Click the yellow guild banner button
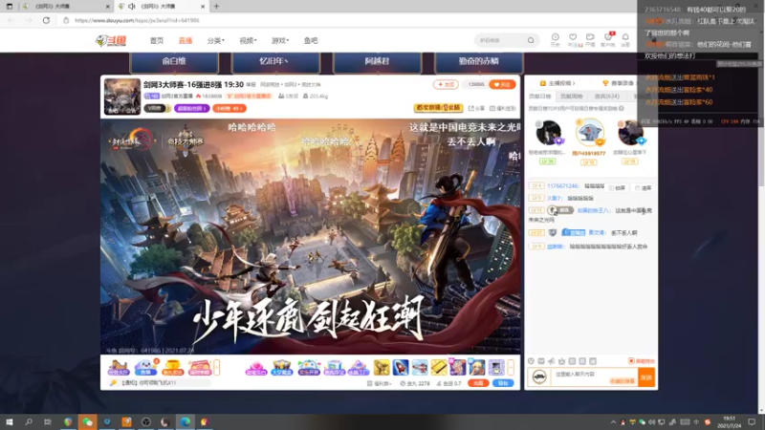 click(x=438, y=108)
